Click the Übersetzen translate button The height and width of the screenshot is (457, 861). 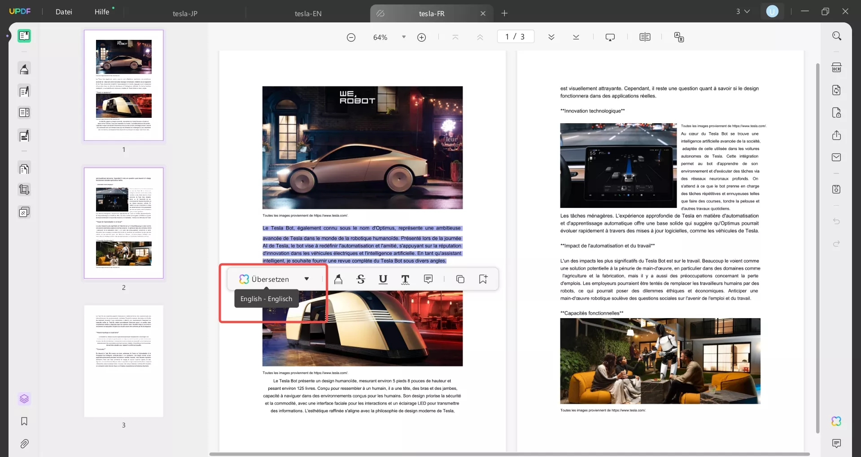click(265, 279)
